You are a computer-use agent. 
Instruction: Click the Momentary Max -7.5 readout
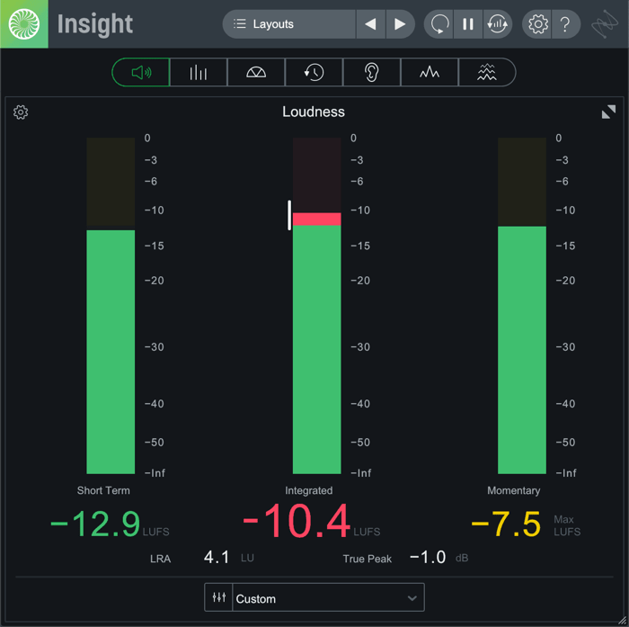pyautogui.click(x=506, y=524)
